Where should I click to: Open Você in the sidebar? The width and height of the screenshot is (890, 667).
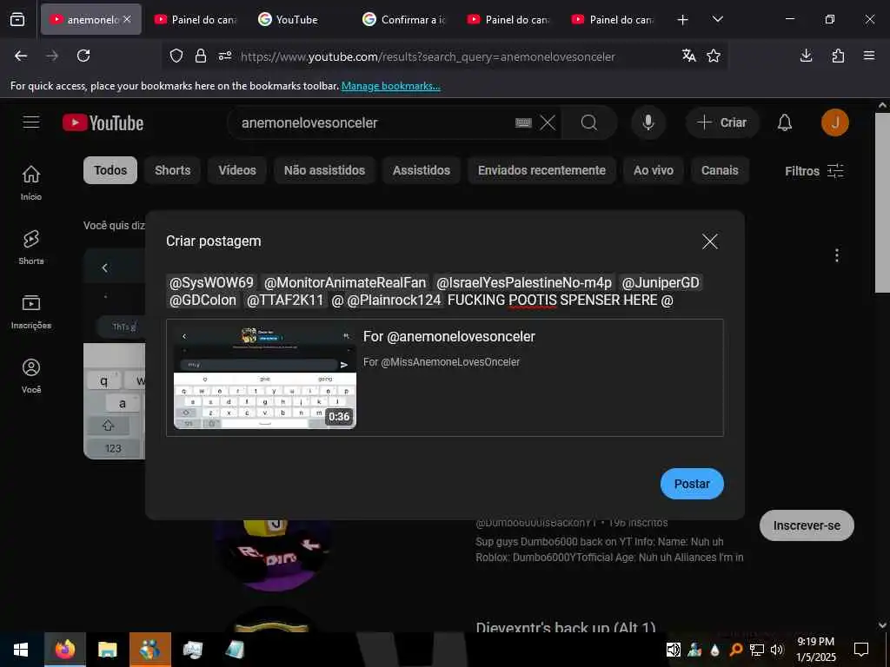(x=31, y=376)
